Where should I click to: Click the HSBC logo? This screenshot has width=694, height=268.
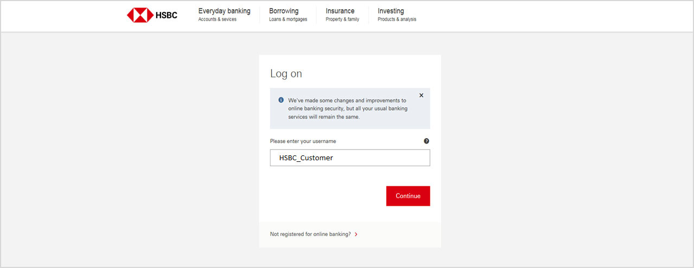coord(152,15)
